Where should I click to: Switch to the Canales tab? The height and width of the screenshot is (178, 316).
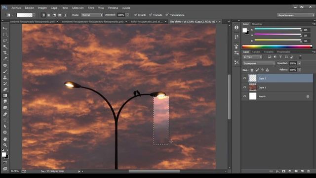256,52
